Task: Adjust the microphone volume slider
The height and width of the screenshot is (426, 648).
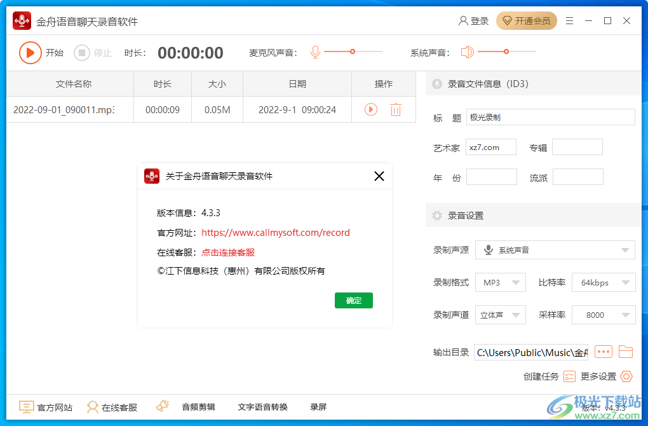Action: [x=351, y=52]
